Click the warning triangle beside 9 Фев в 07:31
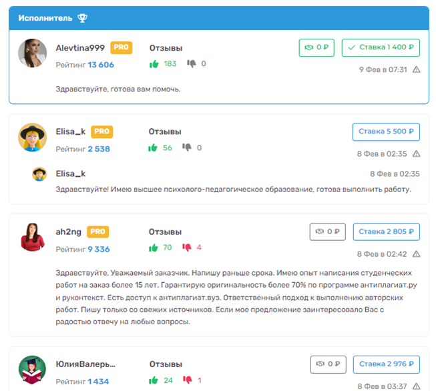This screenshot has width=436, height=391. [417, 69]
